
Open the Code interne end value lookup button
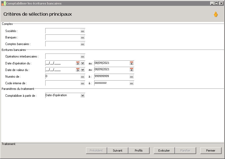[131, 83]
